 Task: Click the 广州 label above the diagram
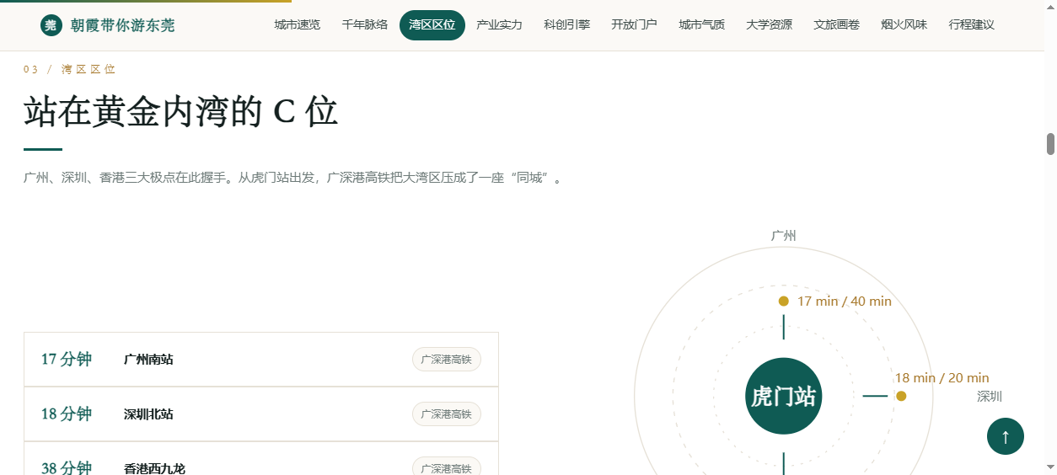click(784, 236)
